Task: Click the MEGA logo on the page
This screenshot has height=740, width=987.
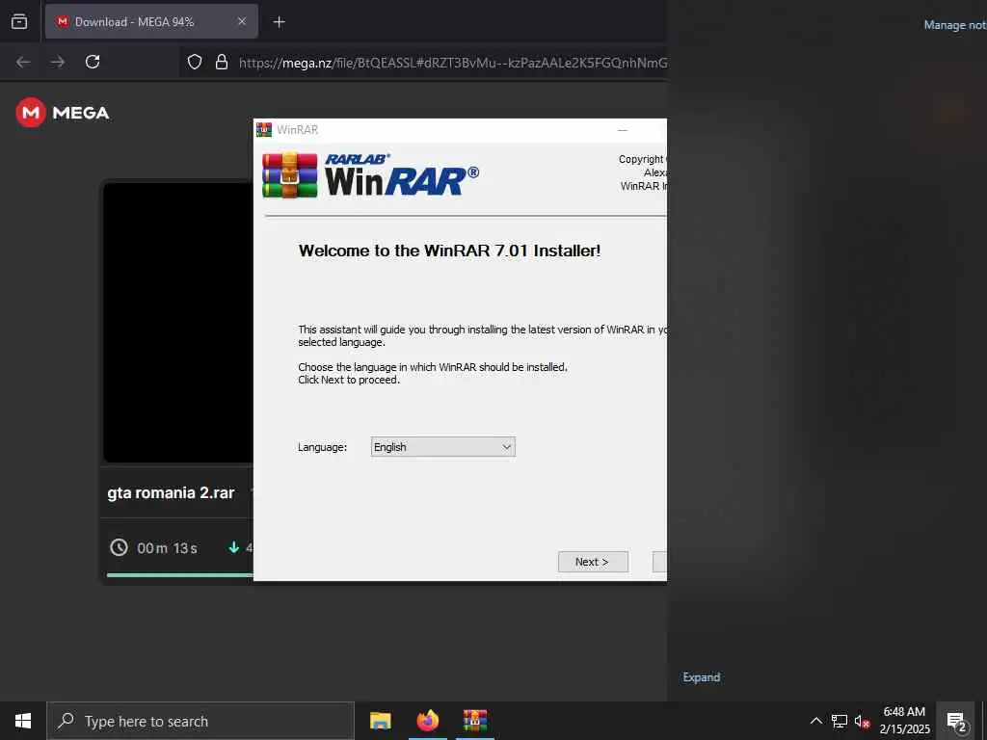Action: tap(63, 113)
